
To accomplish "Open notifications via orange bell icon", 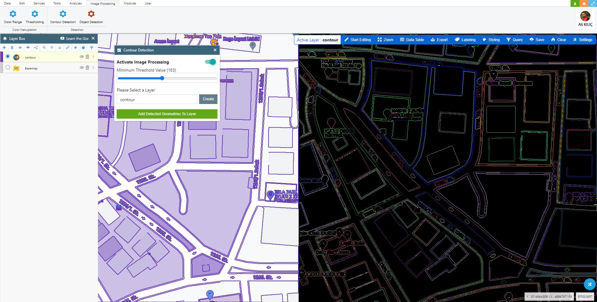I will click(x=584, y=3).
